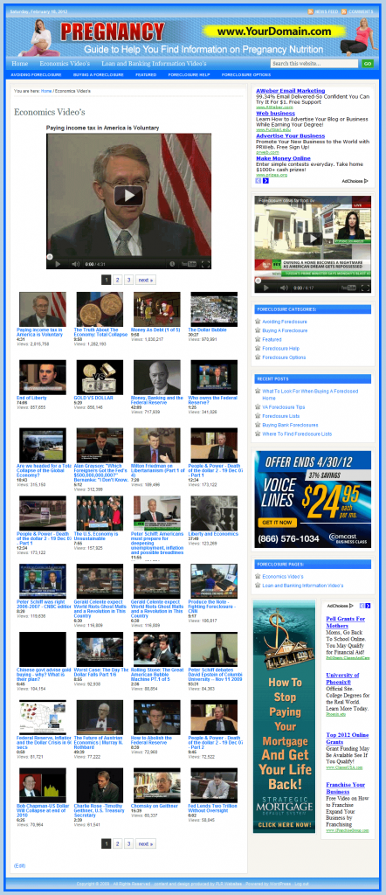Mute the main video volume icon
This screenshot has height=895, width=386.
pyautogui.click(x=75, y=264)
